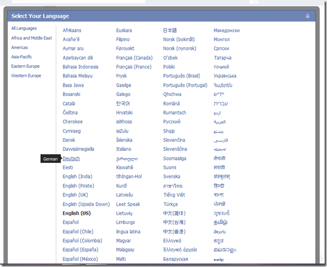Image resolution: width=327 pixels, height=267 pixels.
Task: Pick Español (Chile)
Action: [x=78, y=232]
